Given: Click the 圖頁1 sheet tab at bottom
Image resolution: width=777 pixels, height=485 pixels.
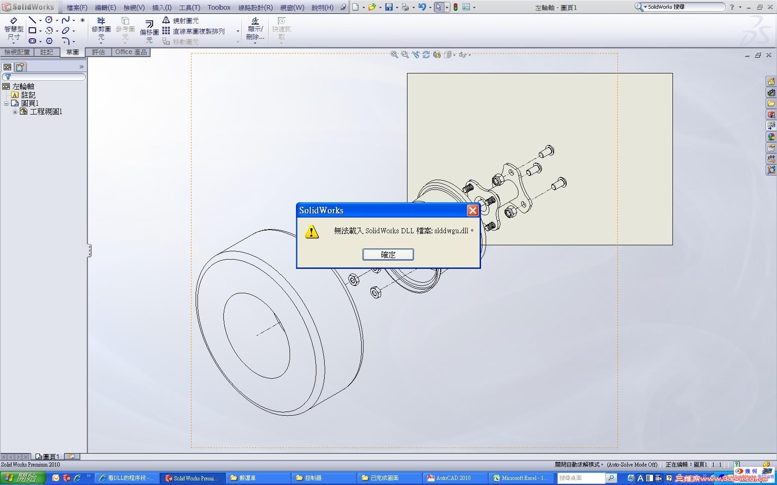Looking at the screenshot, I should click(48, 456).
